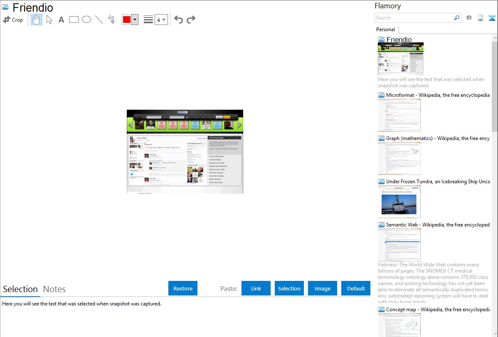
Task: Click the icon beside Concept map title
Action: pyautogui.click(x=381, y=310)
